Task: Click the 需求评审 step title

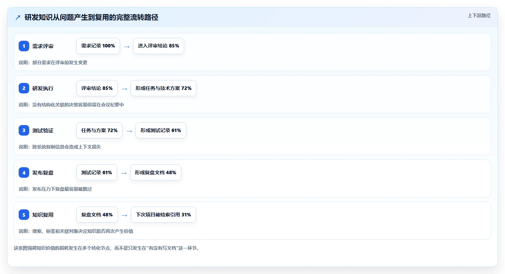Action: [x=43, y=46]
